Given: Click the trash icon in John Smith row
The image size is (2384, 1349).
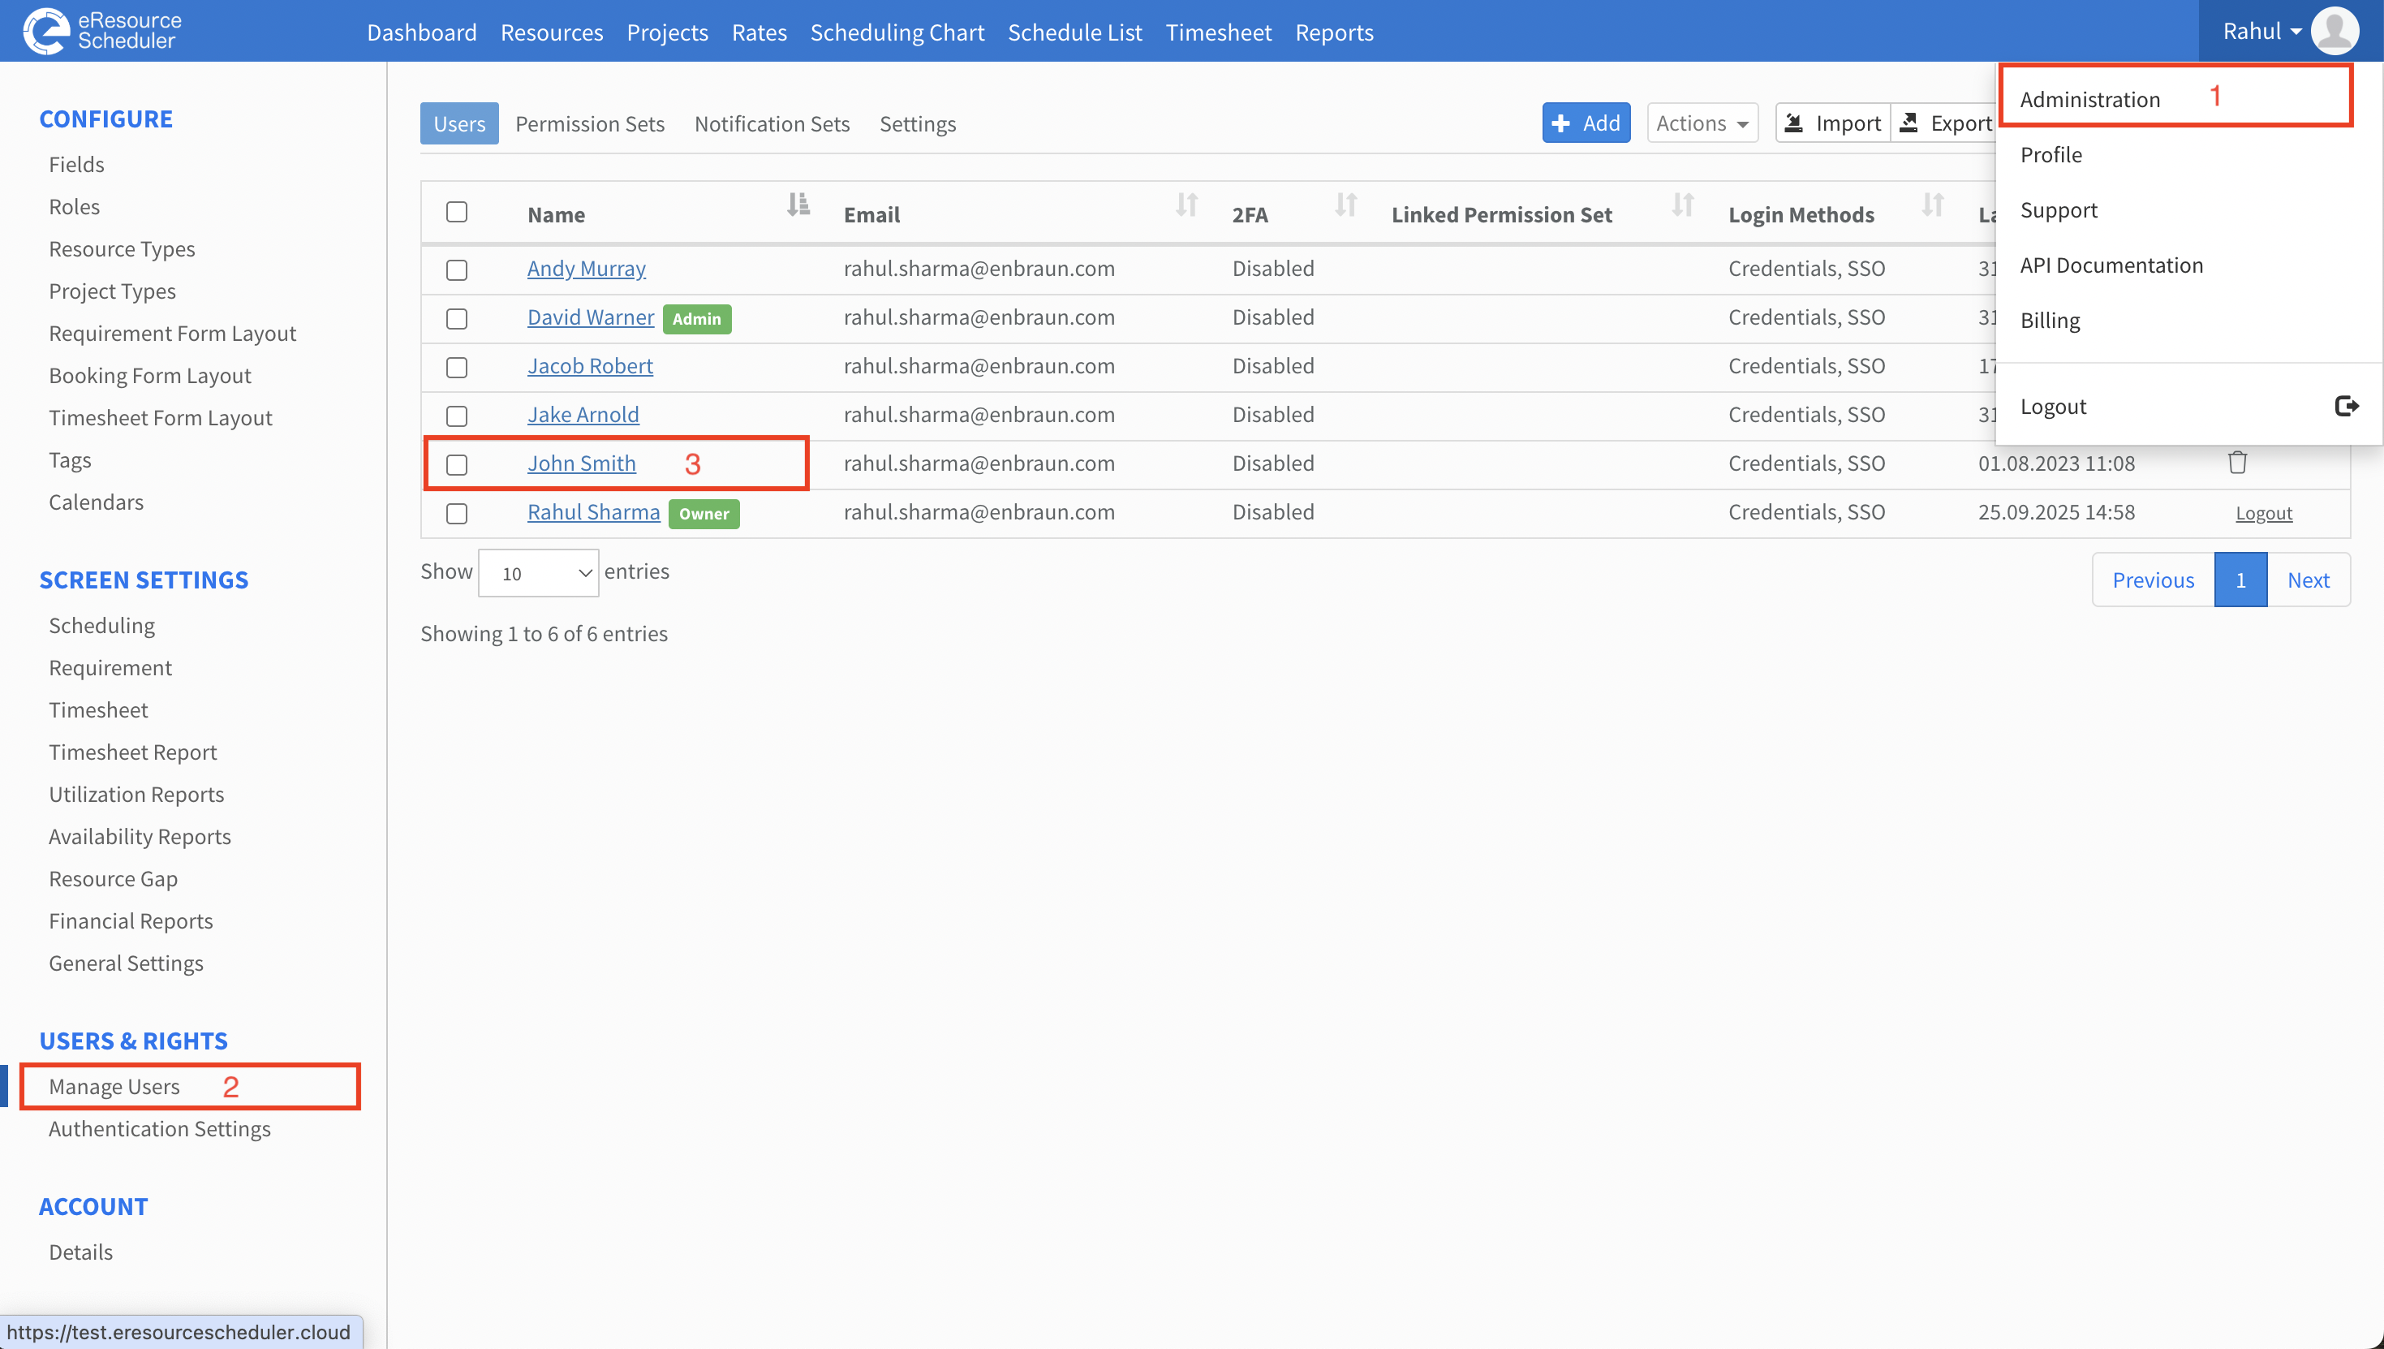Looking at the screenshot, I should pyautogui.click(x=2237, y=463).
